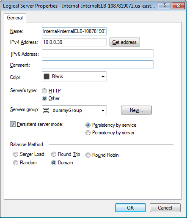Screen dimensions: 187x218
Task: Choose Random balance method
Action: point(16,163)
